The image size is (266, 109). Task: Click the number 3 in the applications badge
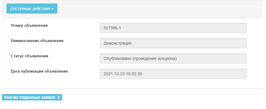[x=59, y=97]
